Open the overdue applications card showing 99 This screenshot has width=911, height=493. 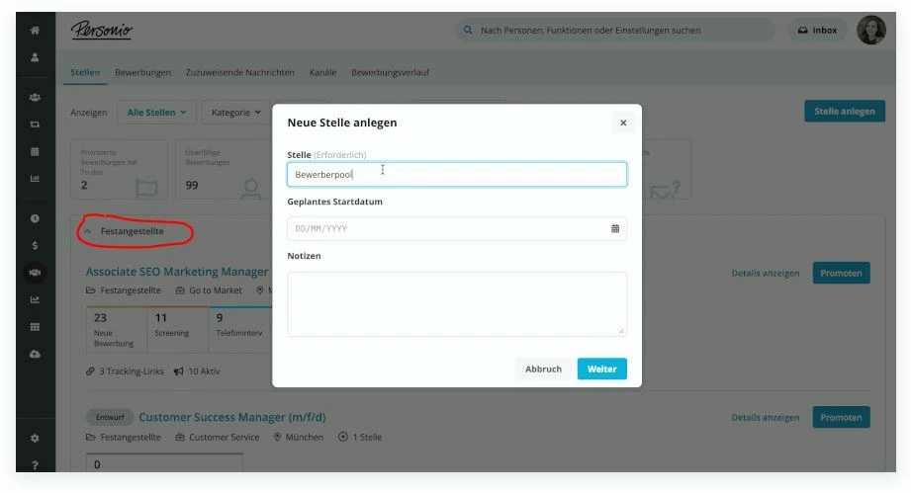pos(224,169)
